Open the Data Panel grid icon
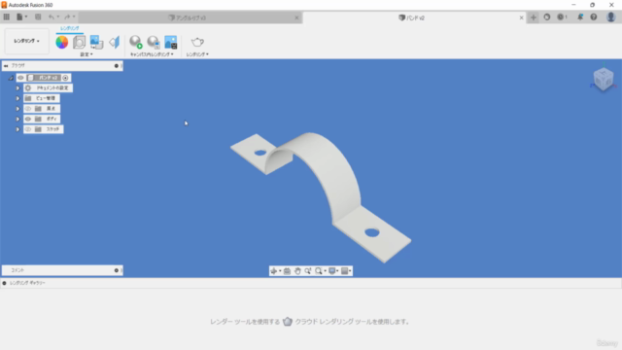This screenshot has height=350, width=622. click(7, 17)
